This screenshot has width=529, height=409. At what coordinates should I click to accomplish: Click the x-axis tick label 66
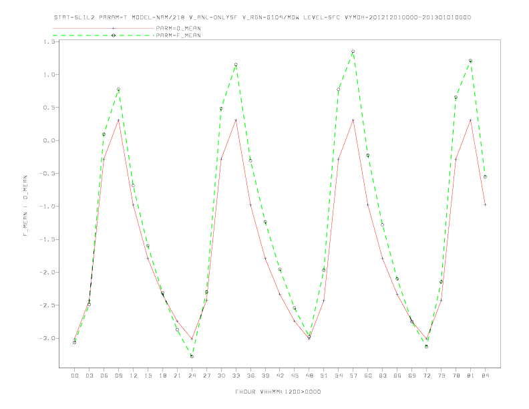[x=397, y=376]
